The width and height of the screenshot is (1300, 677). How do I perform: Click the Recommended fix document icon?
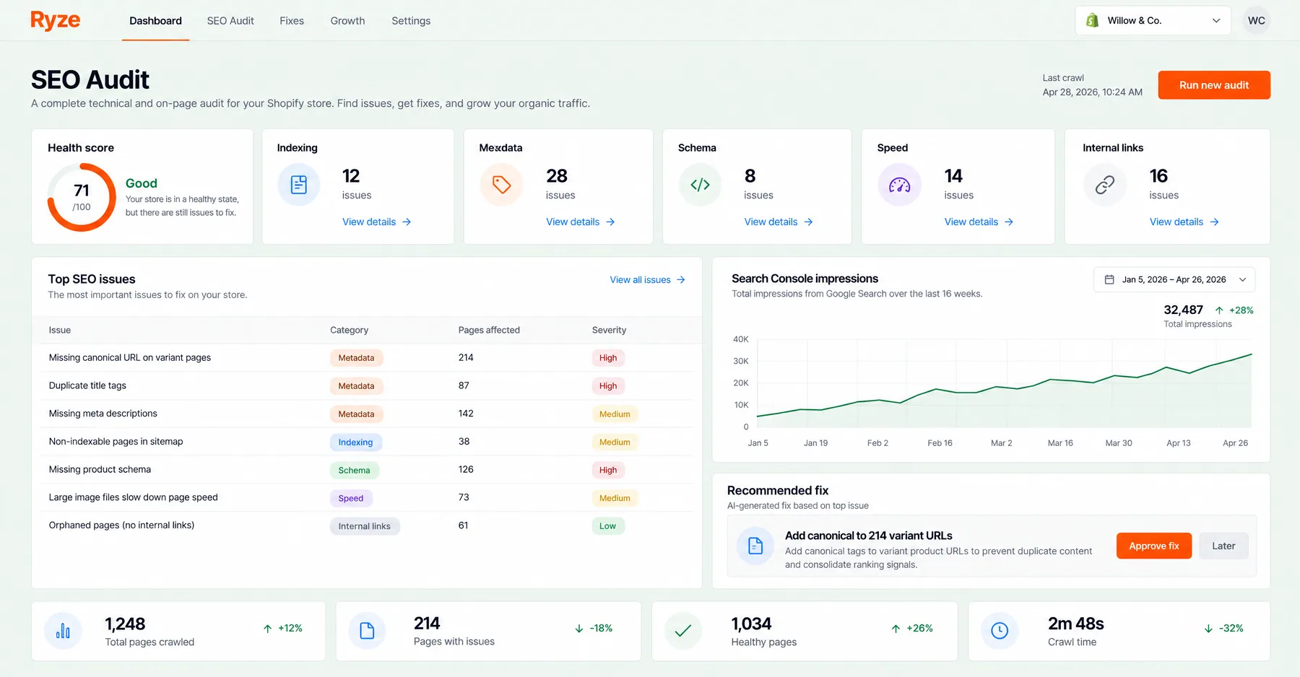click(755, 546)
